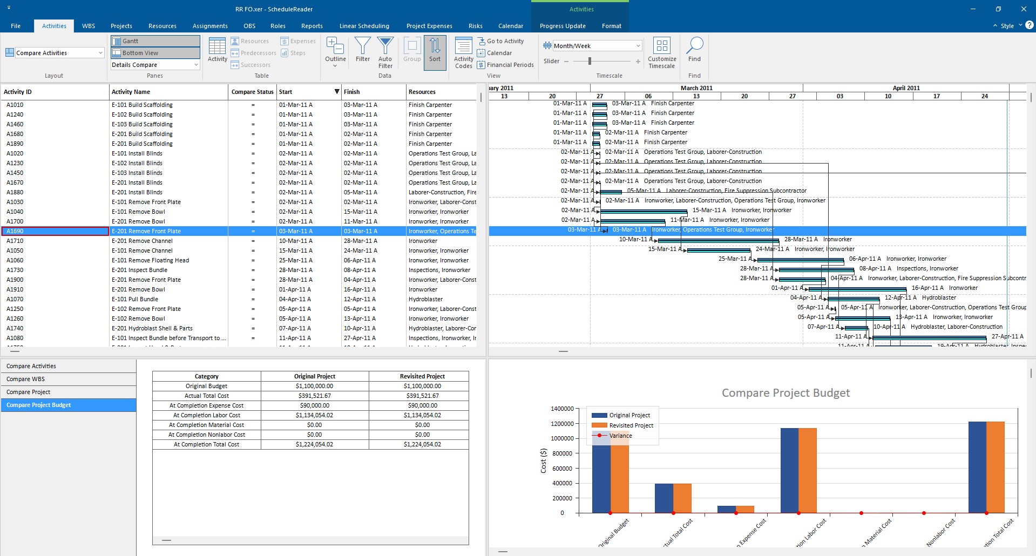The image size is (1036, 556).
Task: Open the Assignments tab
Action: (210, 26)
